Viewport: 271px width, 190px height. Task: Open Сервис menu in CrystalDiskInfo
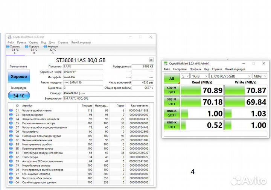click(33, 42)
